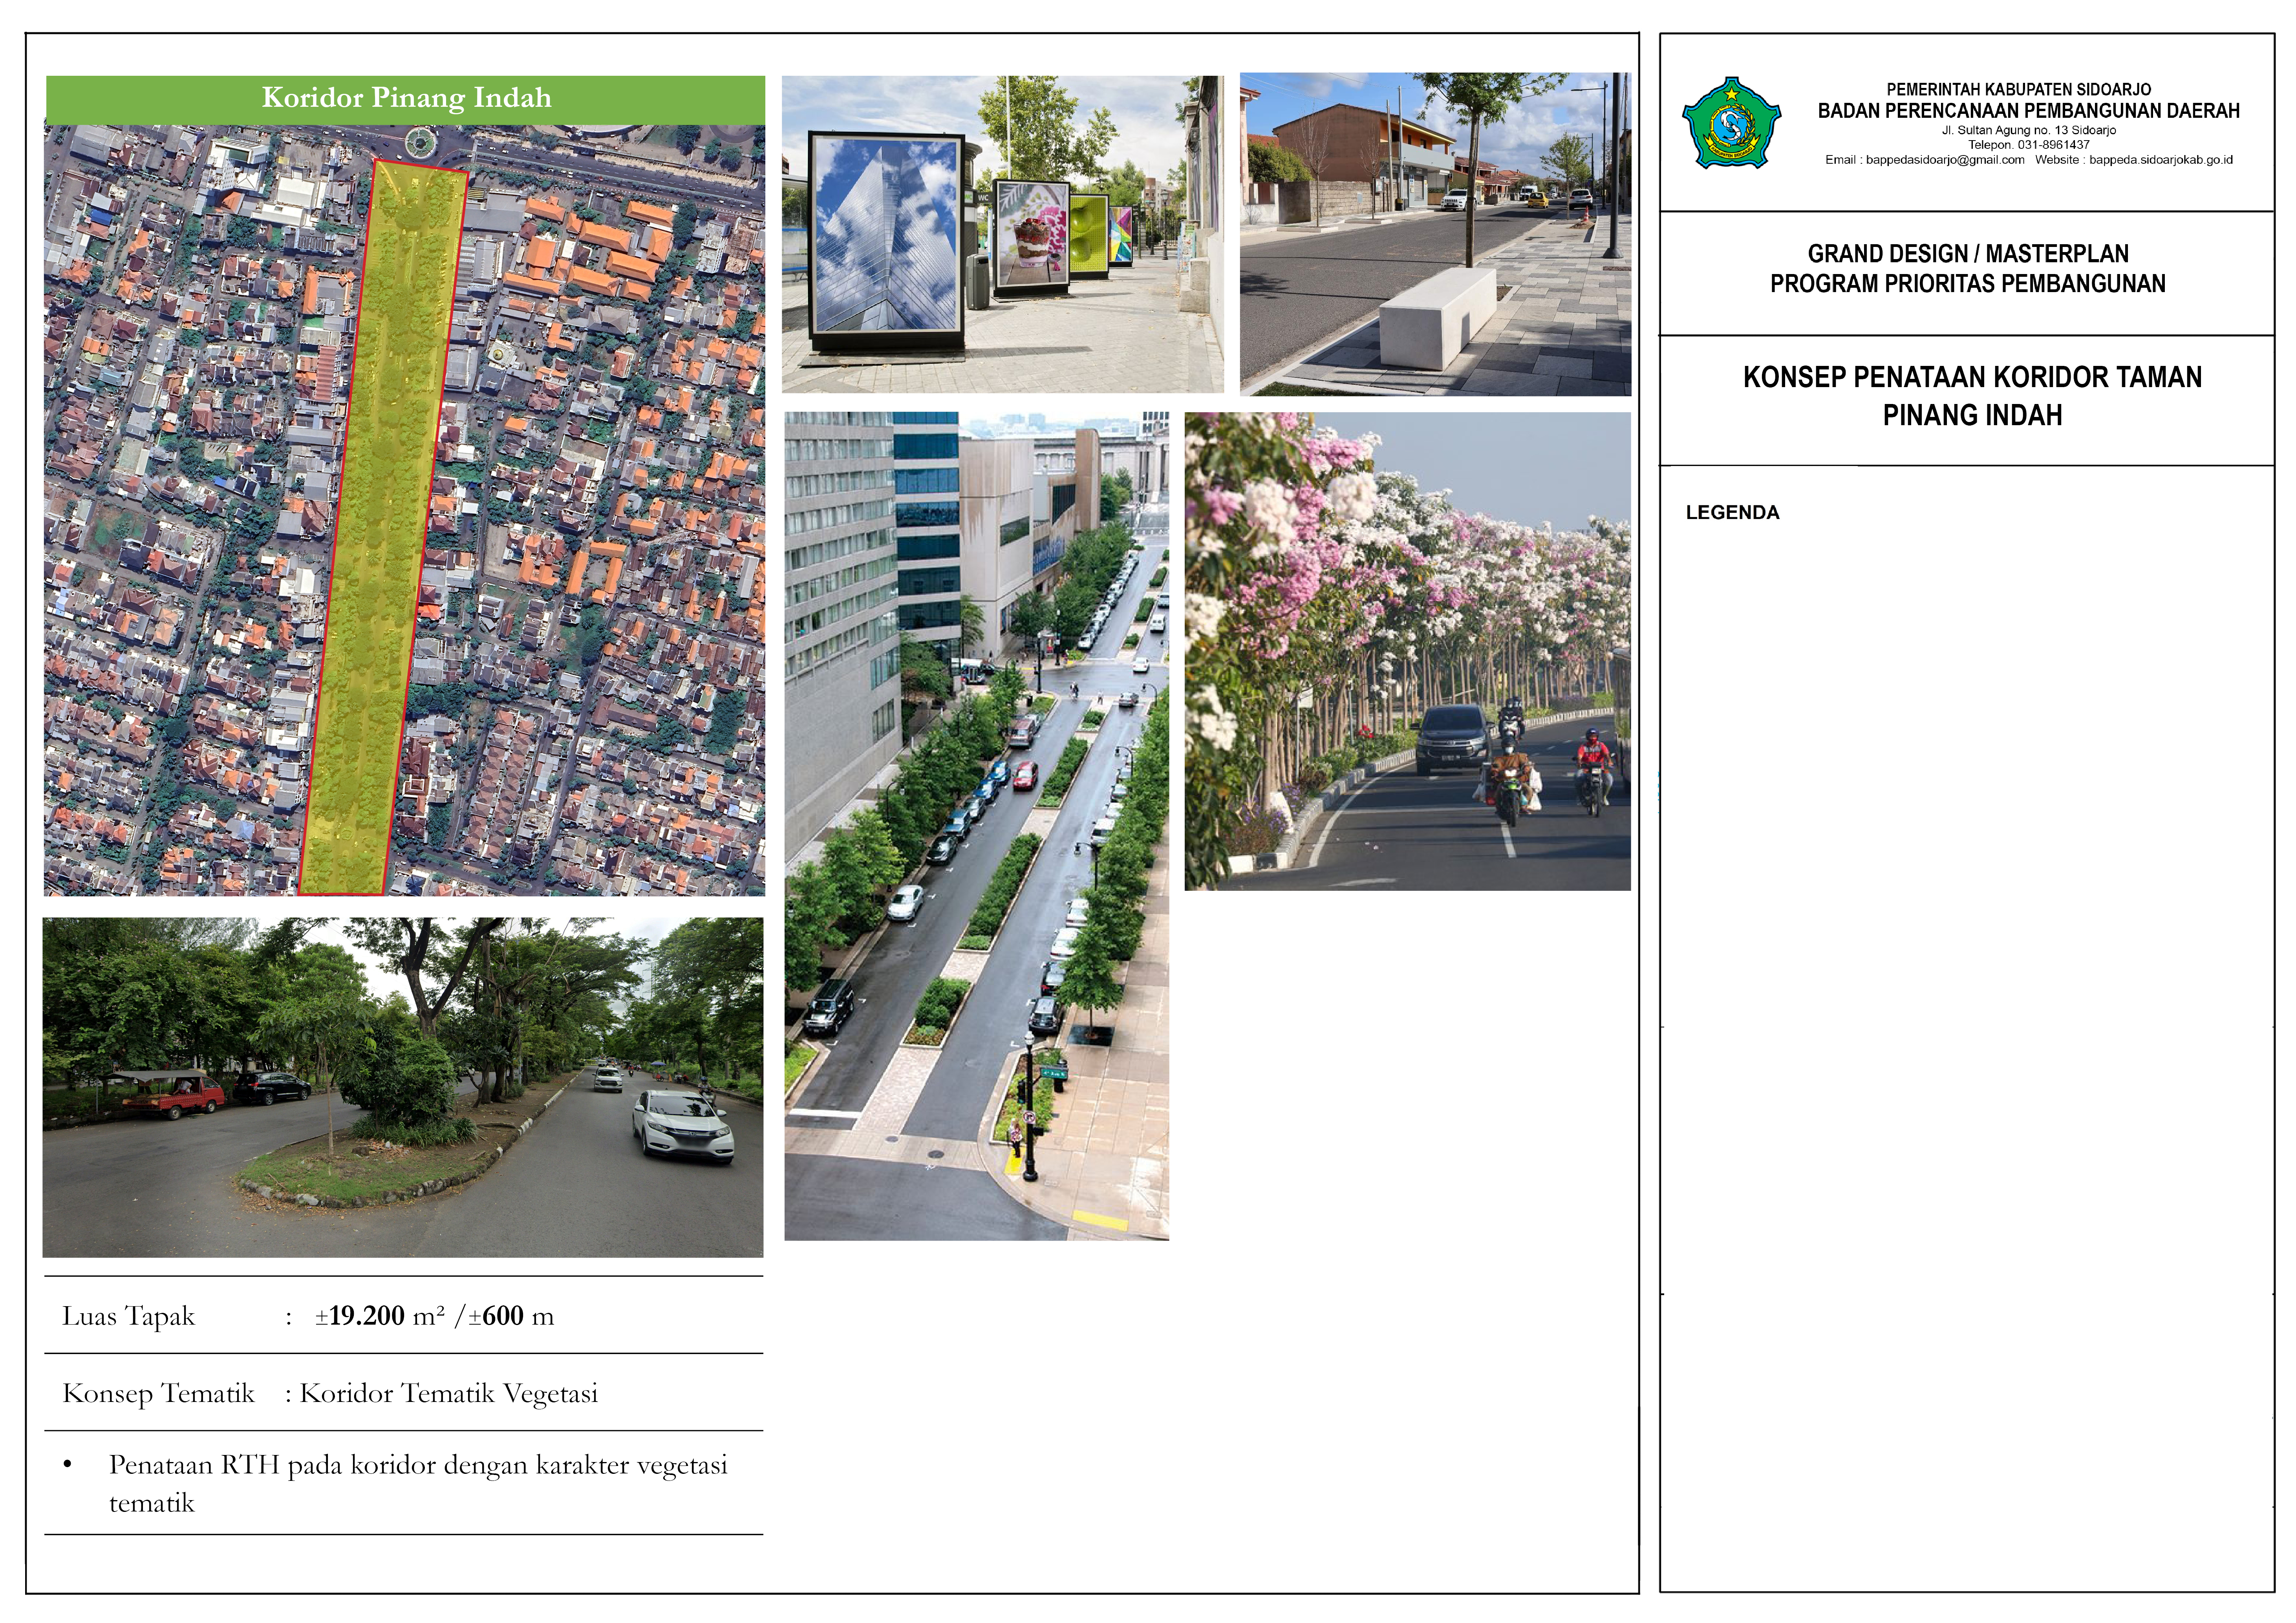Open the pink flowering trees road photo
Image resolution: width=2296 pixels, height=1623 pixels.
[1407, 651]
